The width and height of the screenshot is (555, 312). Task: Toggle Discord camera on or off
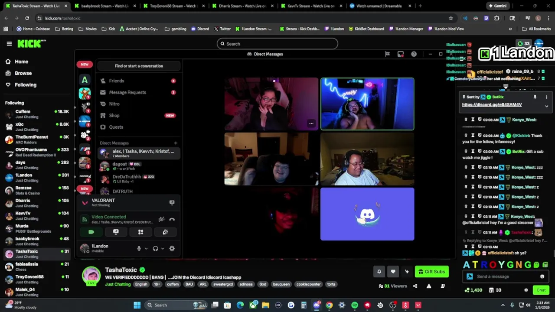click(91, 232)
